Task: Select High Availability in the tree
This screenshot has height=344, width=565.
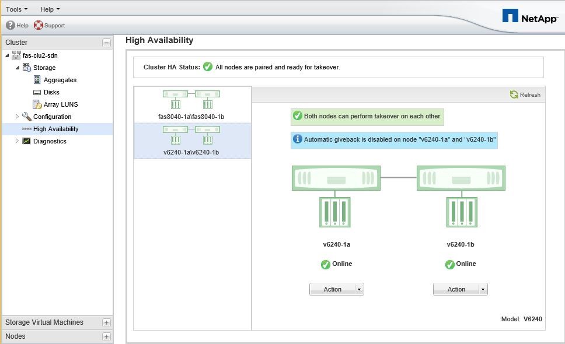Action: pos(56,129)
